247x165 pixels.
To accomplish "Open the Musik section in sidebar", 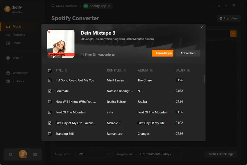I will click(x=20, y=27).
